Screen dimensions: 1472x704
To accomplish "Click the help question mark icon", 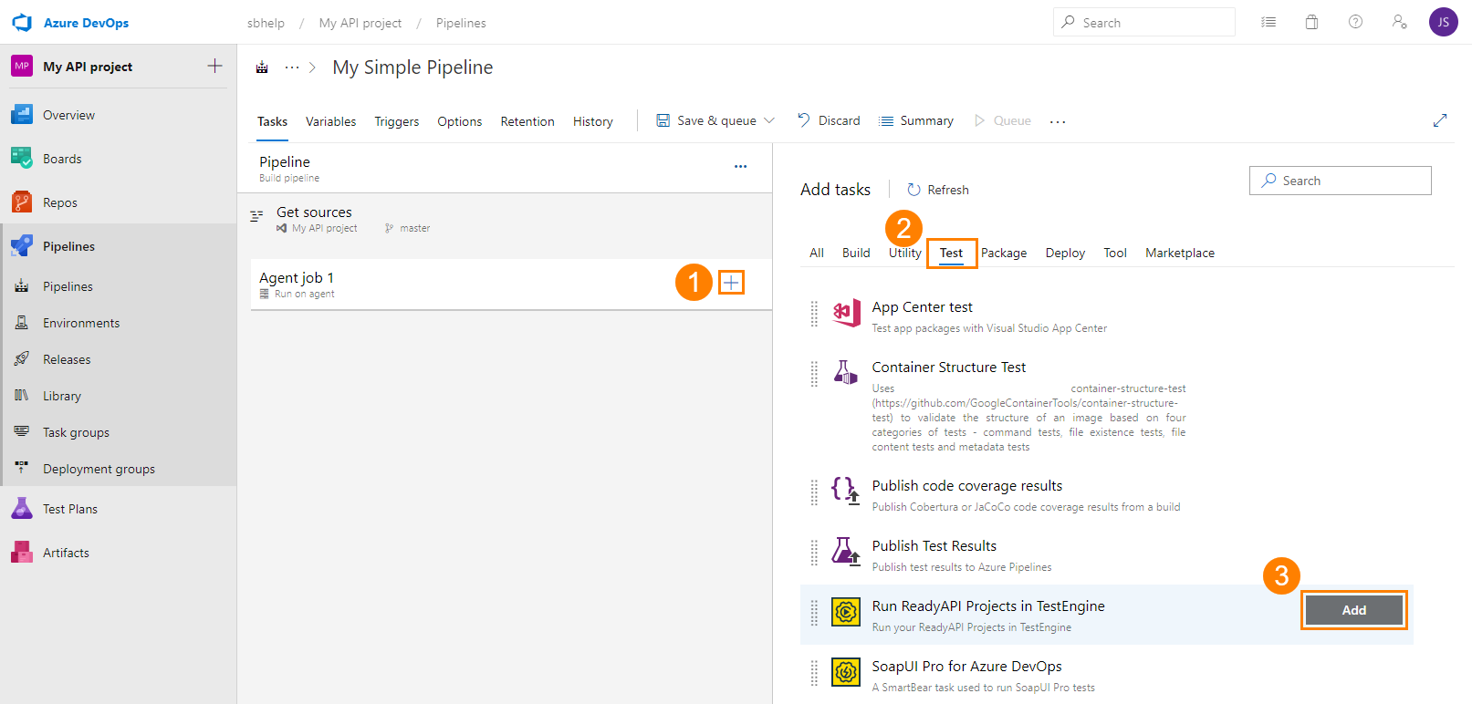I will (1355, 22).
